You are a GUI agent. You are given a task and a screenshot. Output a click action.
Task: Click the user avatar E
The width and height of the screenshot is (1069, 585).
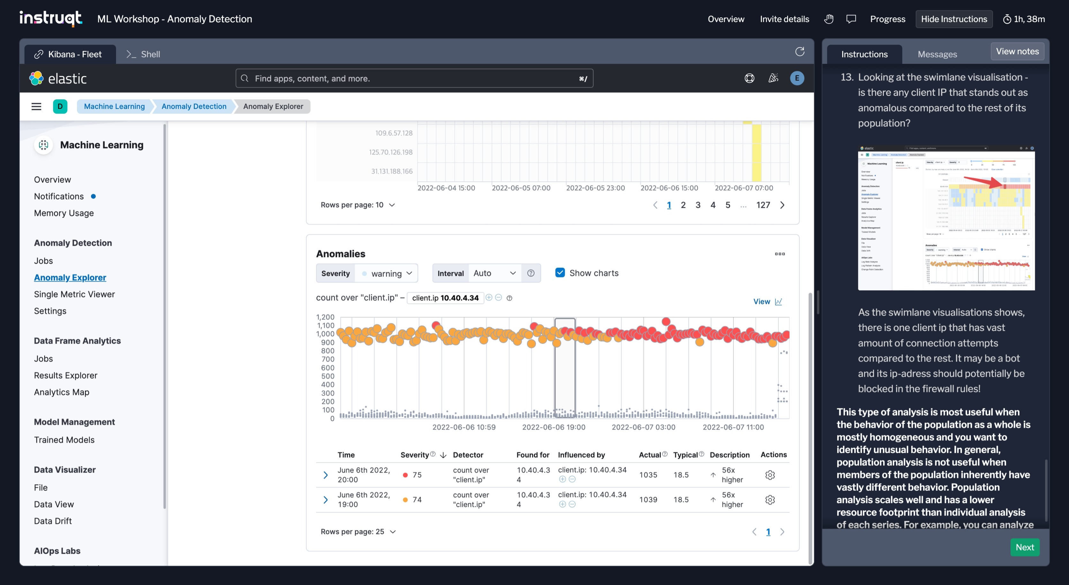[x=797, y=79]
